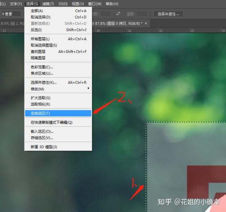226x212 pixels.
Task: Choose 隔离图层 entry
Action: (58, 58)
